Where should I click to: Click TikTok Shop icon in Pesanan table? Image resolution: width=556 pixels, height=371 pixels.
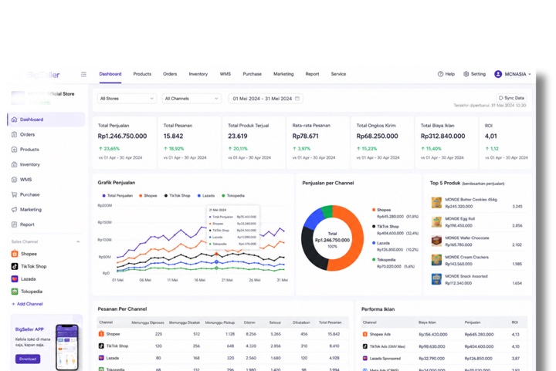pos(101,346)
